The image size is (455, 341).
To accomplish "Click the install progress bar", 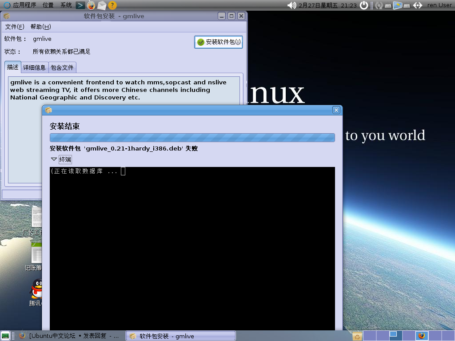I will point(192,138).
